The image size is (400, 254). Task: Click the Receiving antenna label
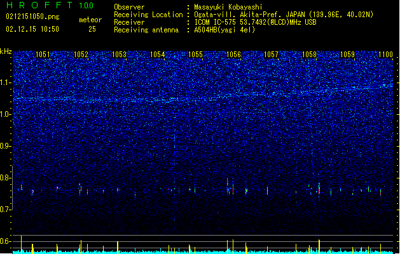coord(146,30)
